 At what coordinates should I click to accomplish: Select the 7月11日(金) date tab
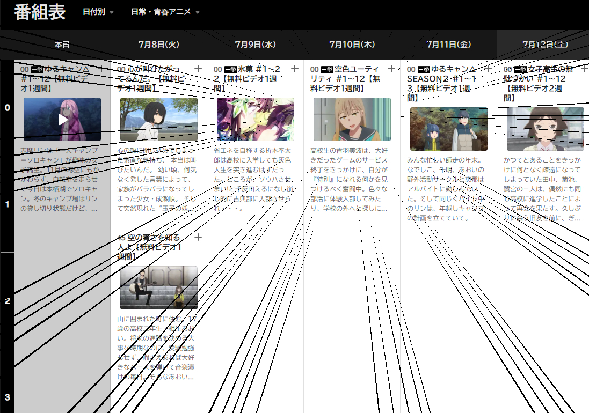[x=448, y=45]
